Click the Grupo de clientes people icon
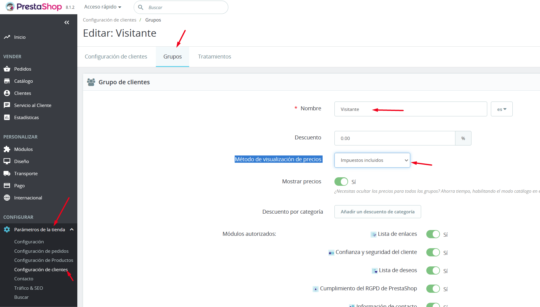This screenshot has height=307, width=540. [x=91, y=82]
